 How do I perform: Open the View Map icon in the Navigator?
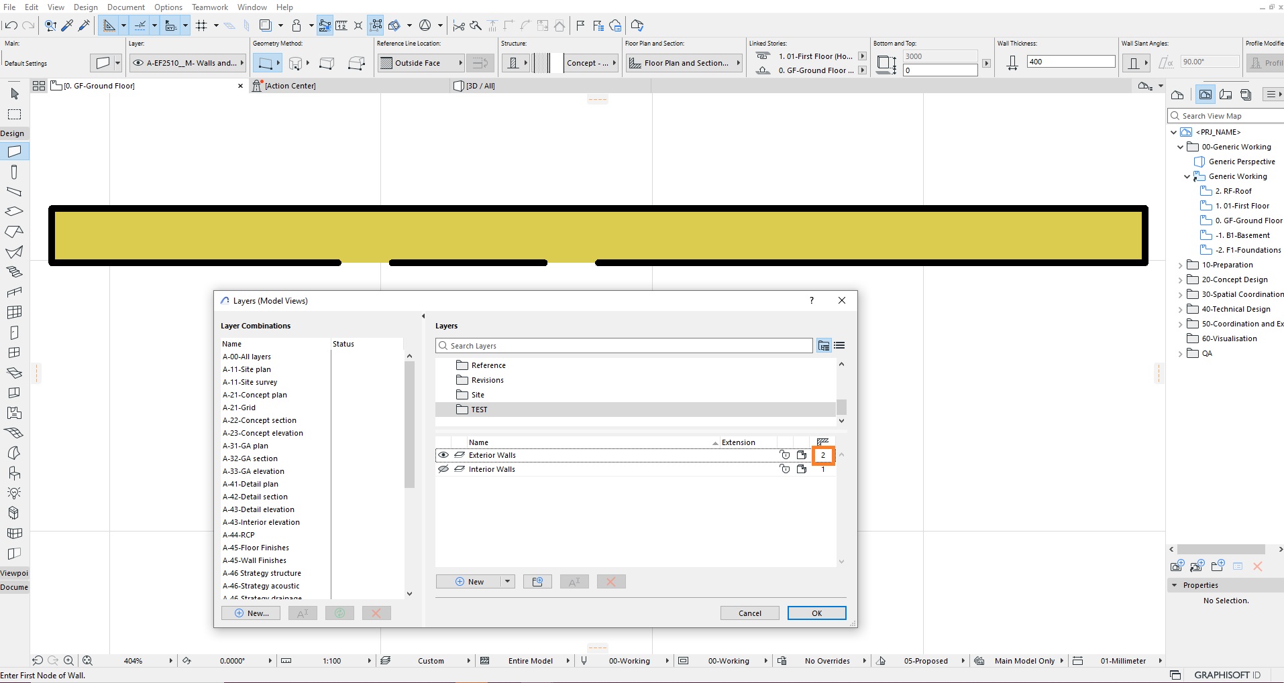1206,95
